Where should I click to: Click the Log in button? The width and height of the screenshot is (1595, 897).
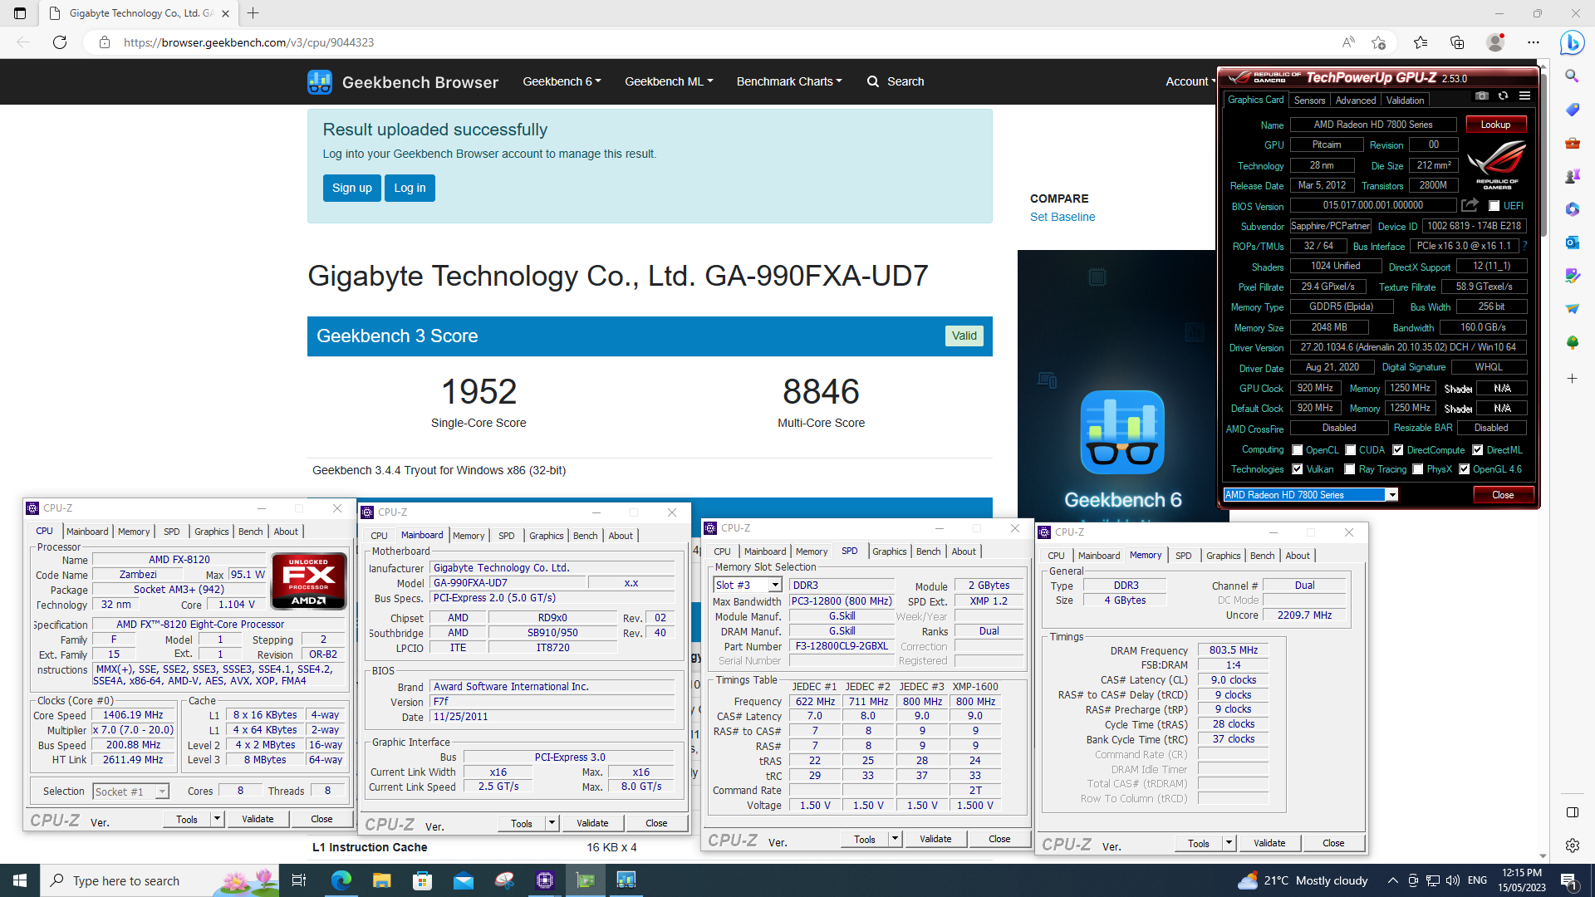410,188
